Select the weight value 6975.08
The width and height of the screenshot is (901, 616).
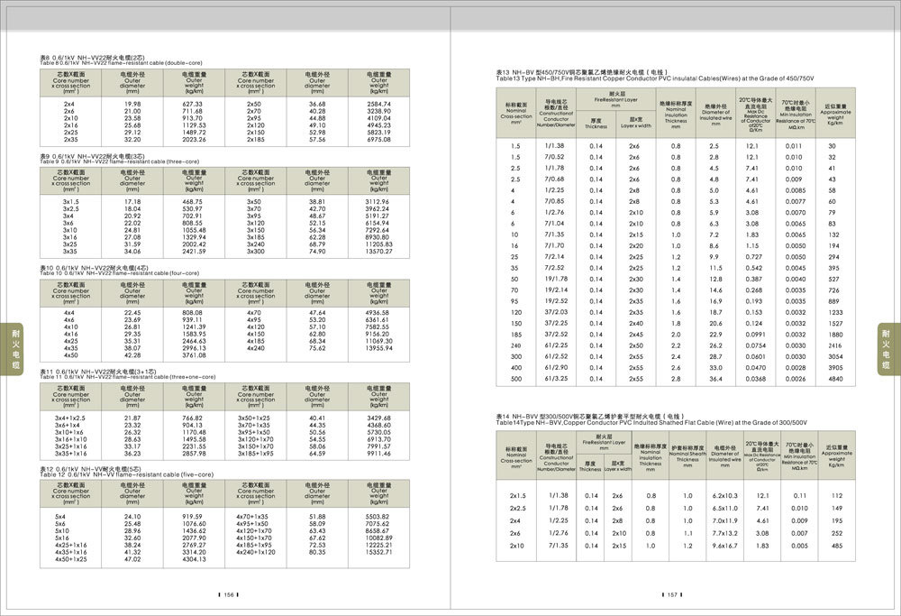click(x=378, y=139)
